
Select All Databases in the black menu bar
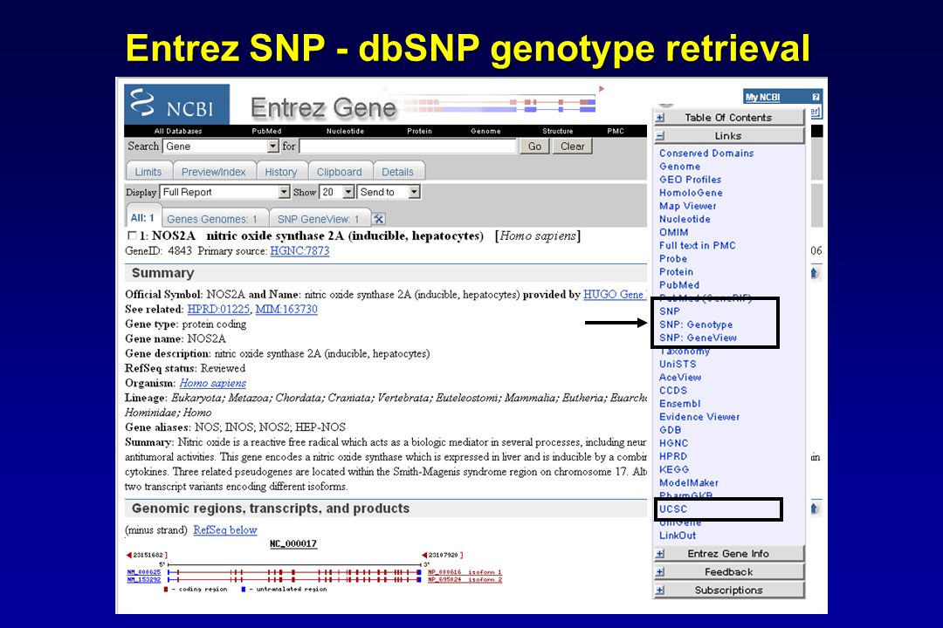click(x=178, y=131)
